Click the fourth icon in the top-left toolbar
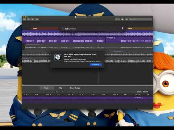This screenshot has width=174, height=130. 37,19
